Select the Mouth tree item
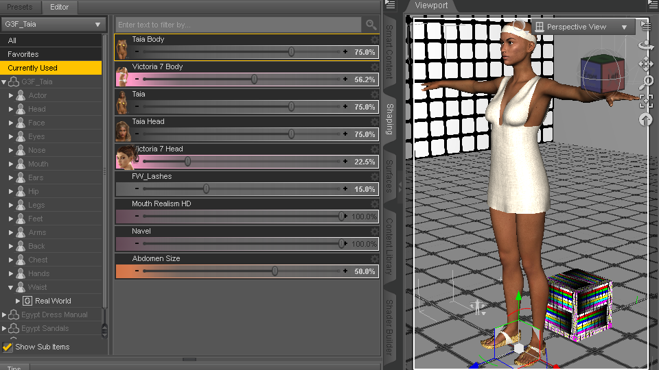Image resolution: width=659 pixels, height=370 pixels. tap(38, 164)
